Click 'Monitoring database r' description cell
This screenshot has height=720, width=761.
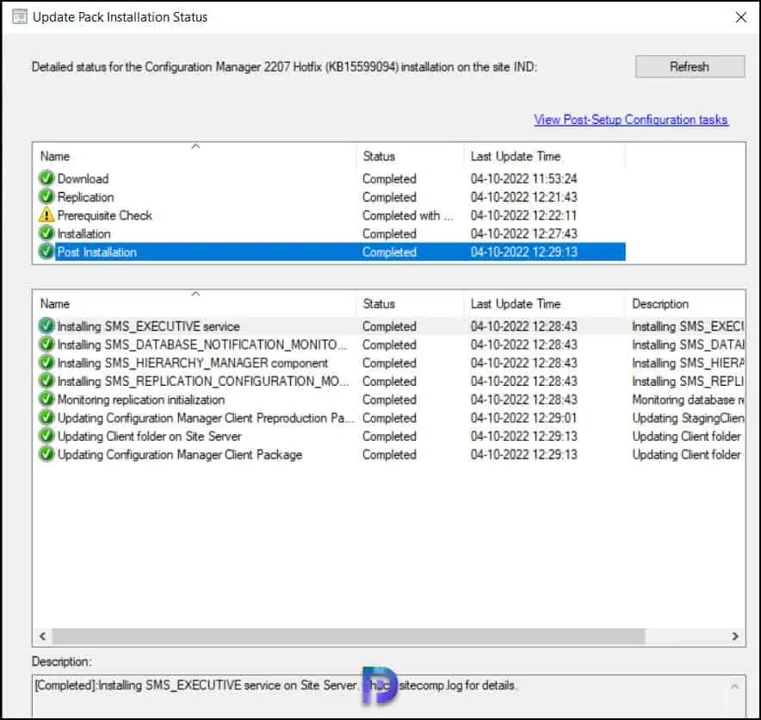[688, 399]
